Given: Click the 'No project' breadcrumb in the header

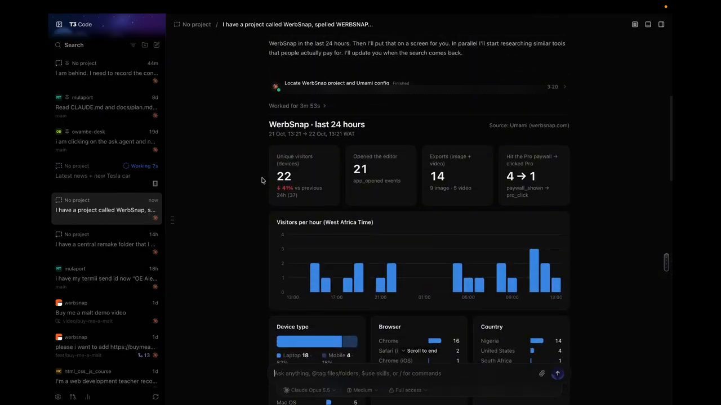Looking at the screenshot, I should [193, 24].
